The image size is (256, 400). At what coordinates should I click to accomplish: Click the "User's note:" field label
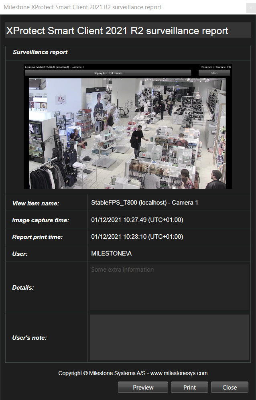[x=29, y=338]
